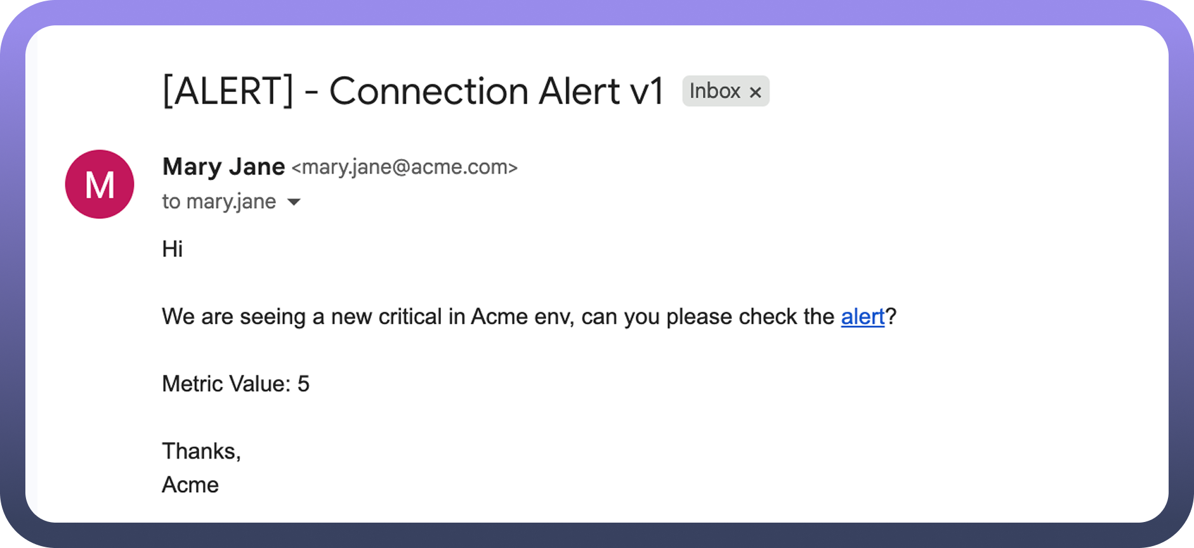Click the word "critical" in the body
This screenshot has height=548, width=1194.
click(x=410, y=316)
